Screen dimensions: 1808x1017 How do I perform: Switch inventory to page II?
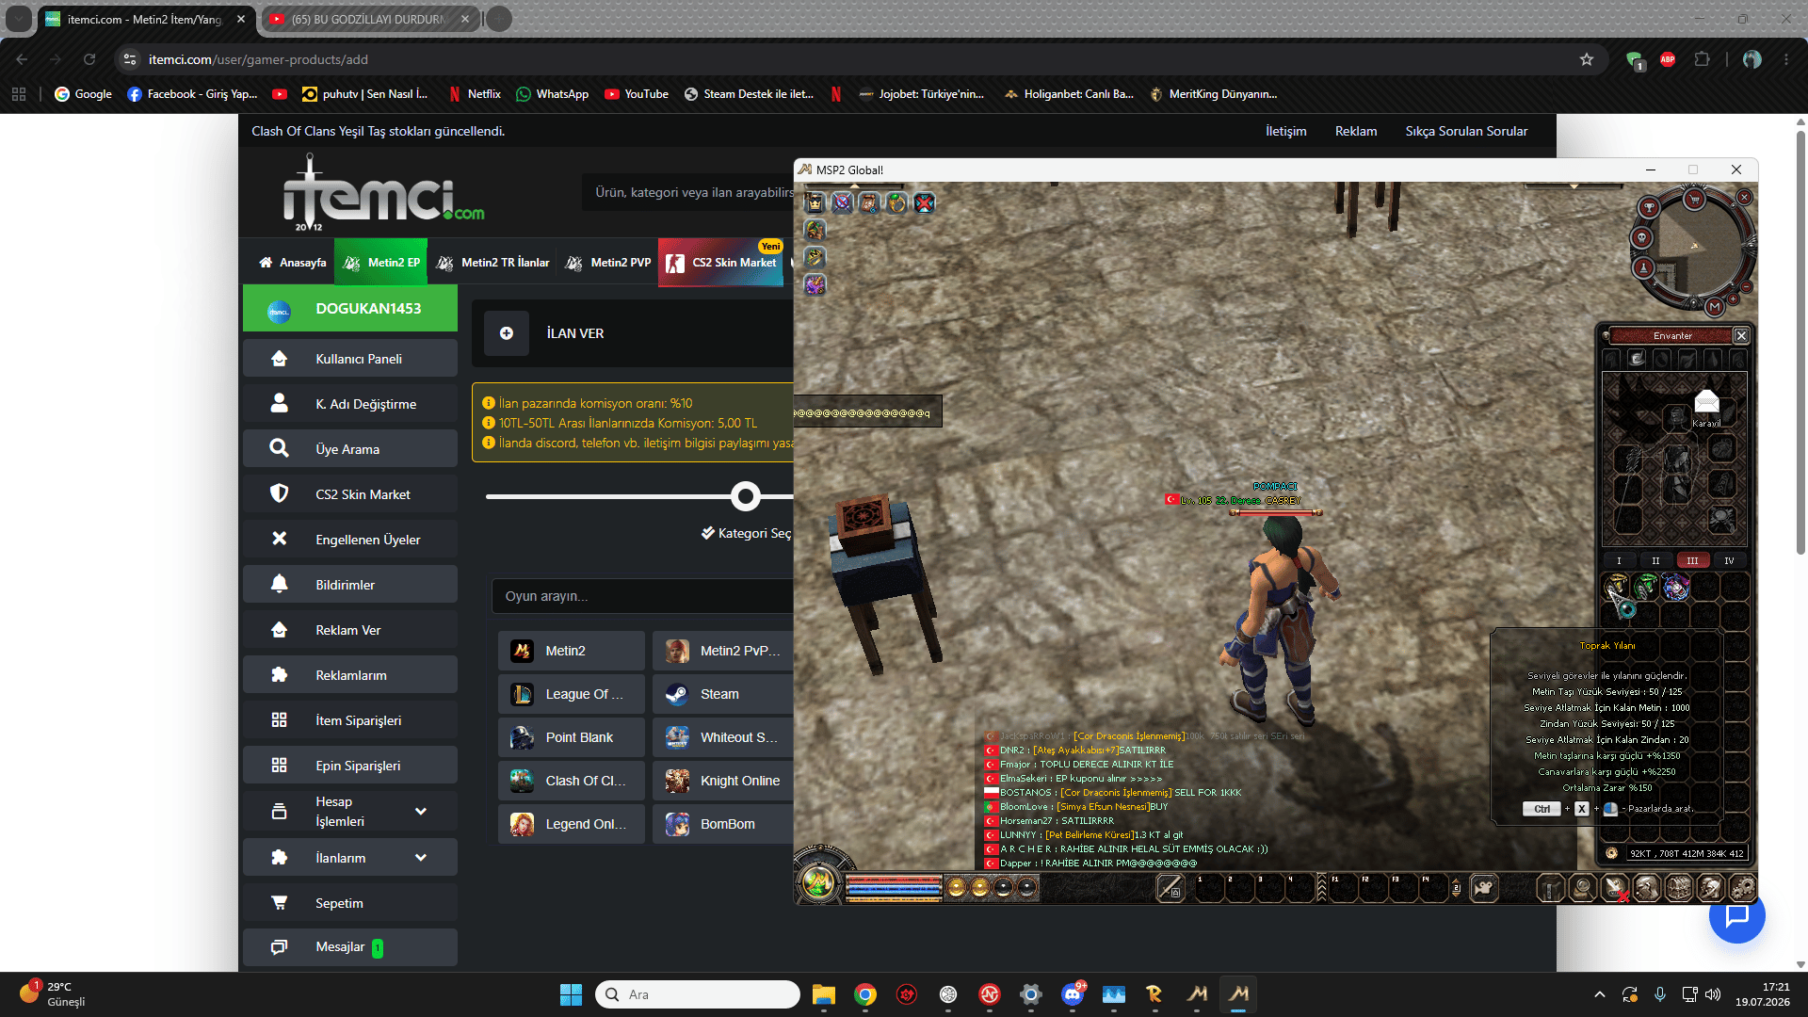click(x=1655, y=560)
